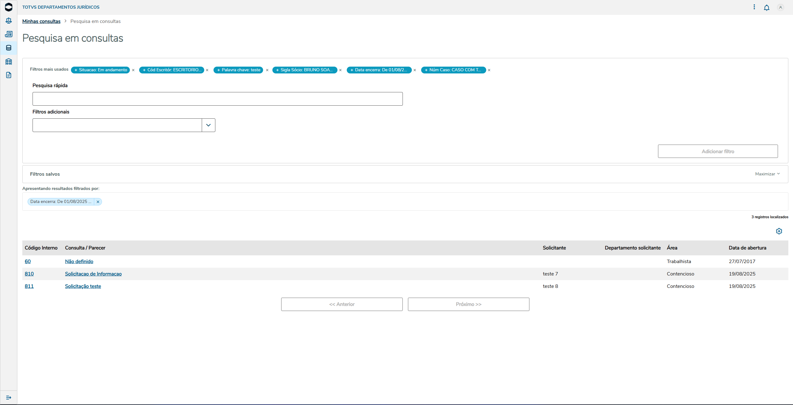
Task: Open the notifications bell
Action: click(x=766, y=7)
